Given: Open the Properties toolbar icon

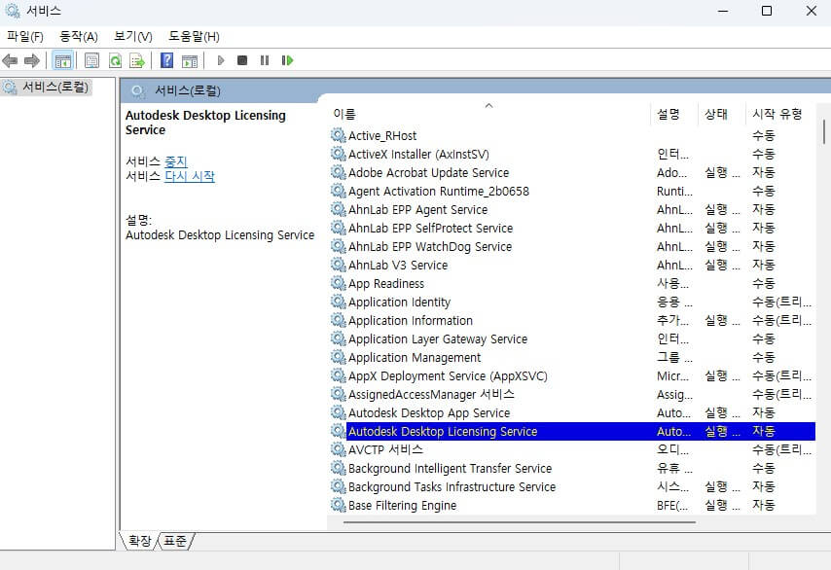Looking at the screenshot, I should coord(91,61).
